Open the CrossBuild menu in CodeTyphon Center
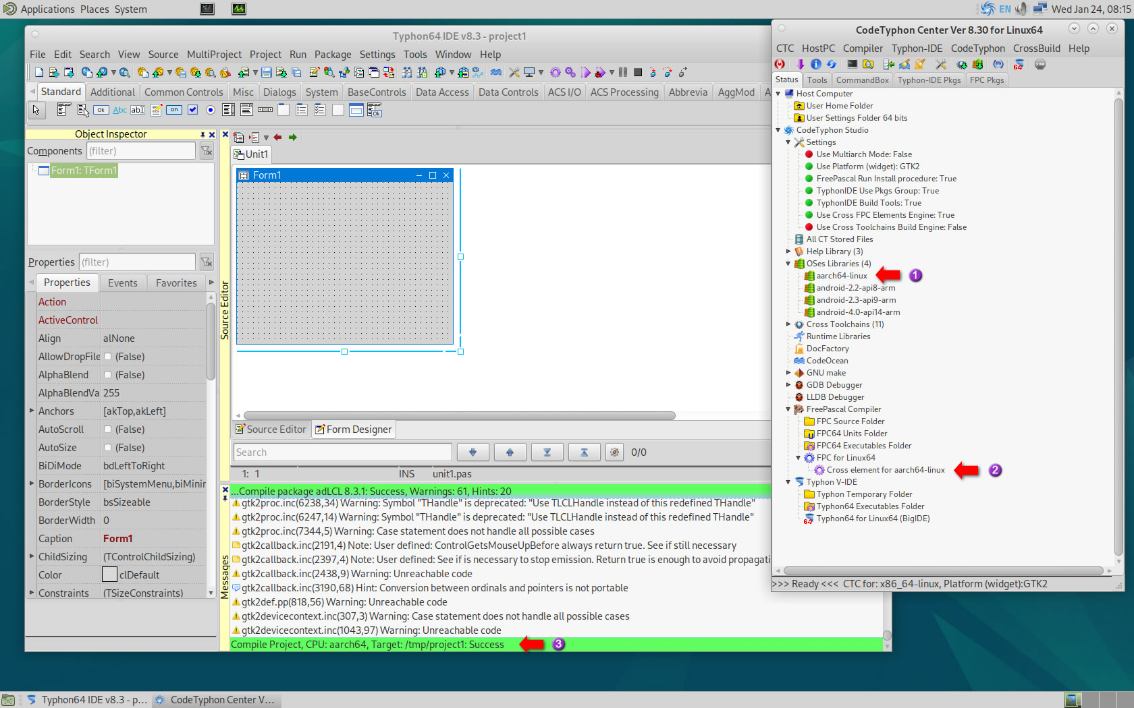Image resolution: width=1134 pixels, height=708 pixels. tap(1036, 49)
